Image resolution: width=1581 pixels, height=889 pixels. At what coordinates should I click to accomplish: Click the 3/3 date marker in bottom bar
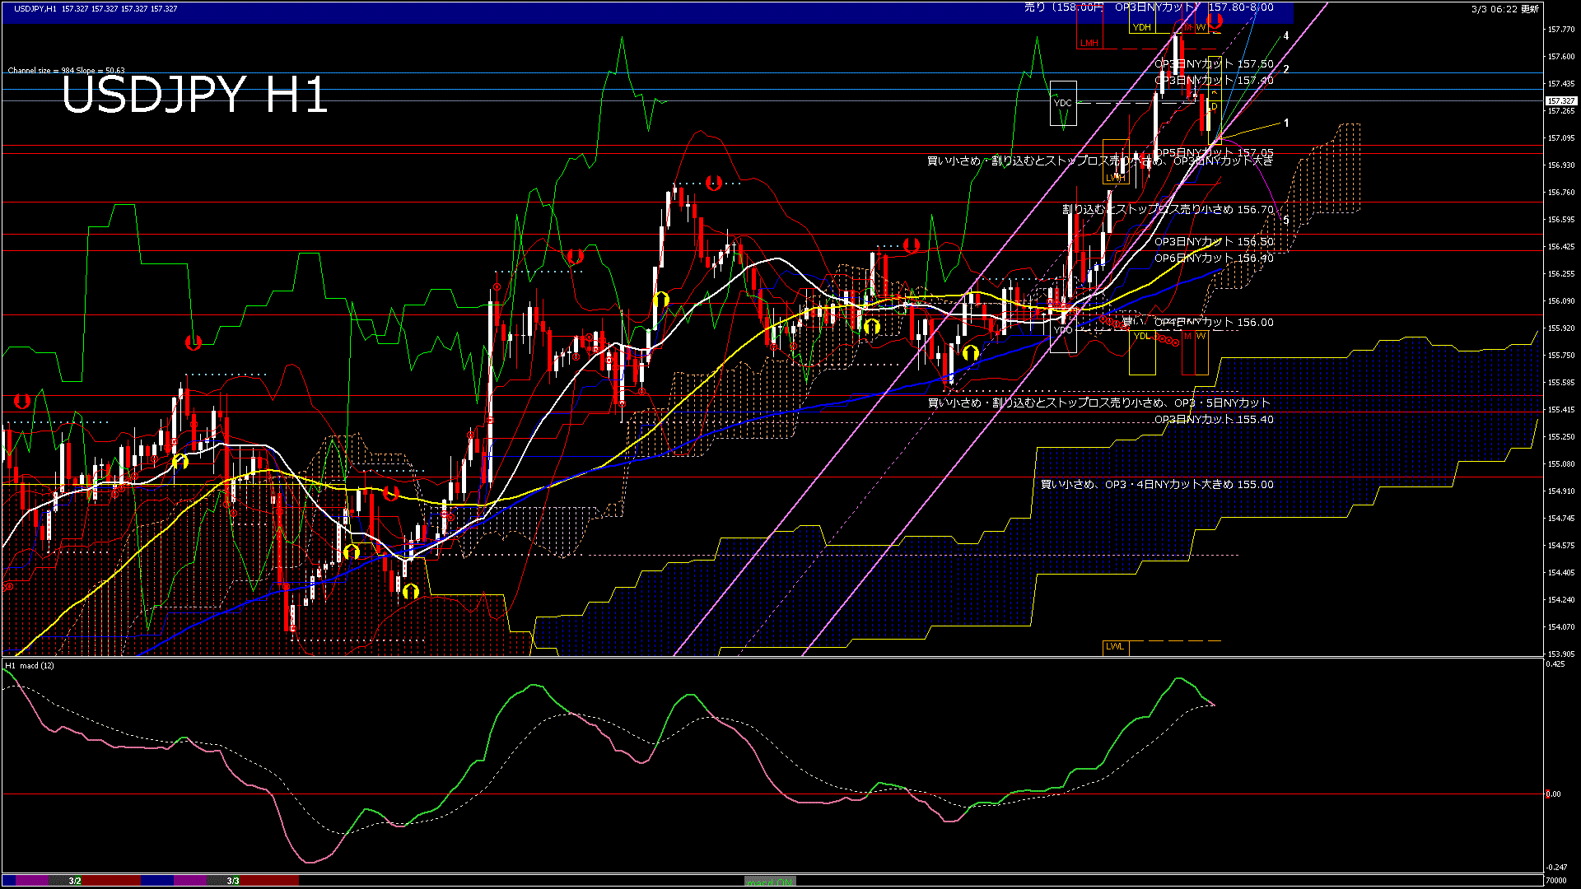(x=233, y=881)
